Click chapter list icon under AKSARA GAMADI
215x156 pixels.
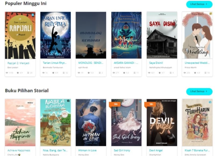coord(135,73)
